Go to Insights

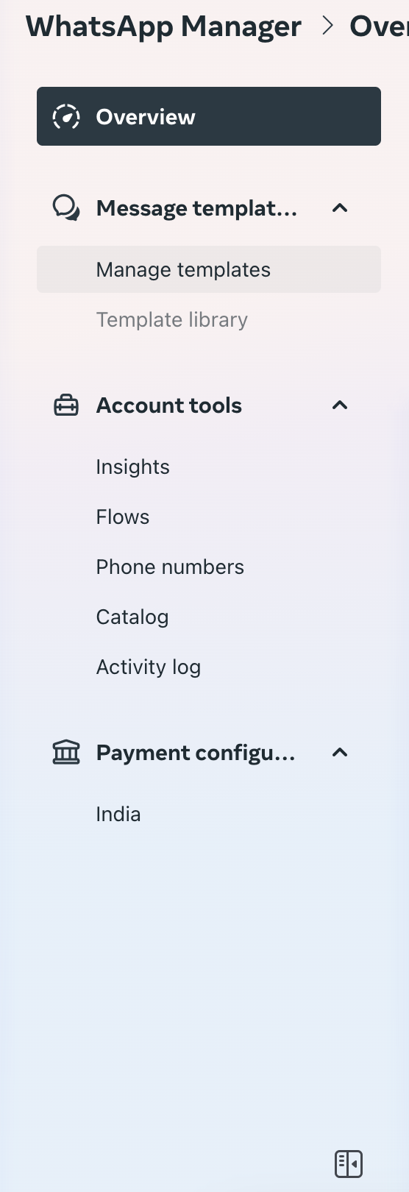tap(133, 467)
